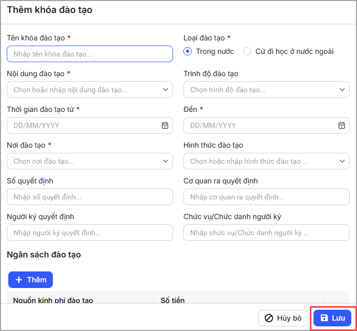Click the Lưu save button
Image resolution: width=357 pixels, height=331 pixels.
(x=332, y=318)
